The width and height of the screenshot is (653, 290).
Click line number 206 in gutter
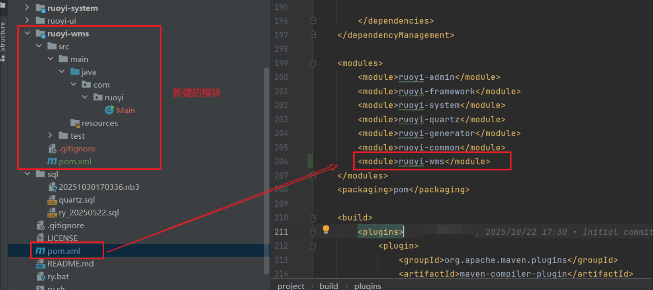point(281,161)
